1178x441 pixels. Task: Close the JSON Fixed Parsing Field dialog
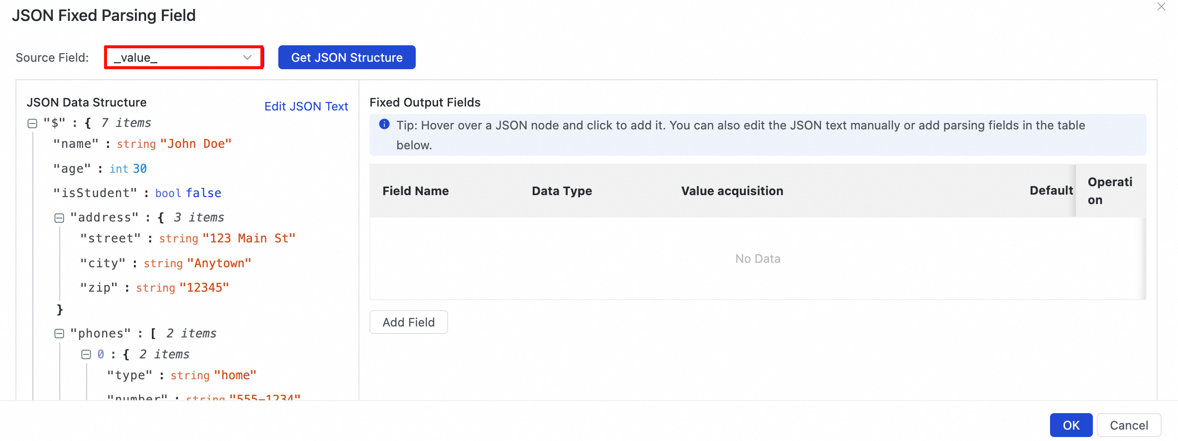tap(1161, 7)
